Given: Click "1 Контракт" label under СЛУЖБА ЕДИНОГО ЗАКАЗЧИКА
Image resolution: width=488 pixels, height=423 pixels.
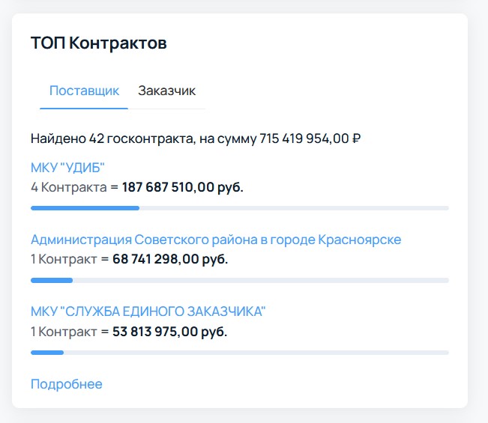Looking at the screenshot, I should 64,331.
